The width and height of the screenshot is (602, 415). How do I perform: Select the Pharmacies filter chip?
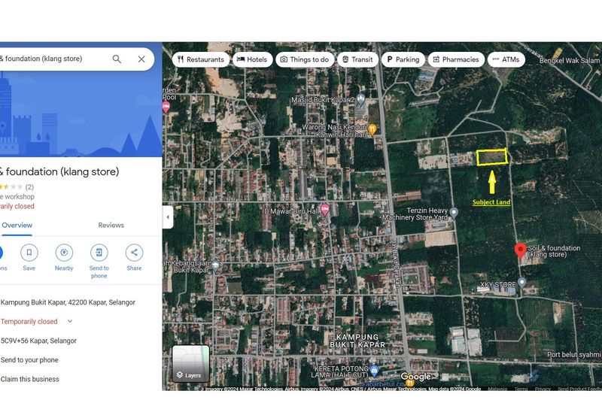455,59
